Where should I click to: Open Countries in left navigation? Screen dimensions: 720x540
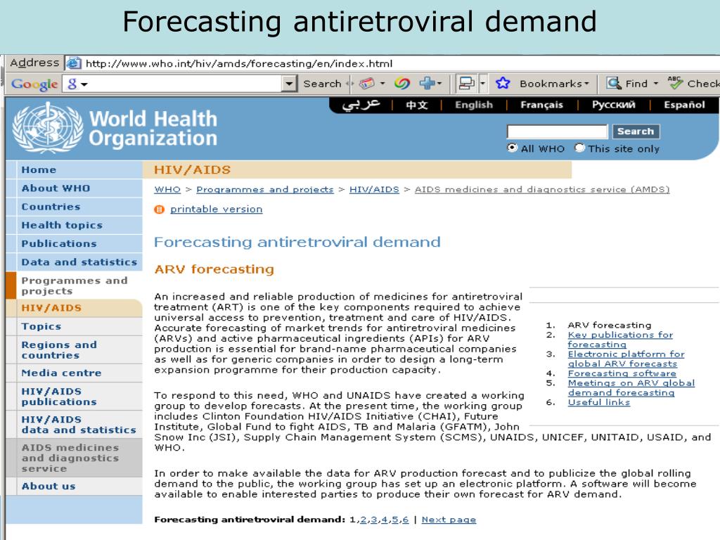click(x=75, y=207)
